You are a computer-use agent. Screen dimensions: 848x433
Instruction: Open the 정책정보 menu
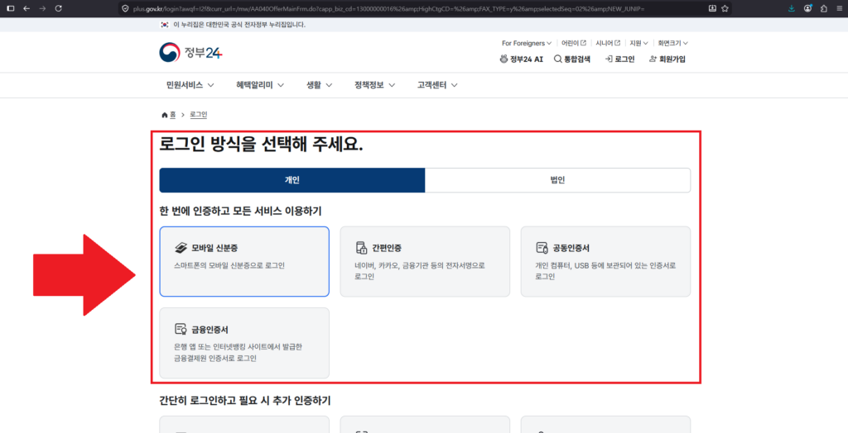[375, 85]
